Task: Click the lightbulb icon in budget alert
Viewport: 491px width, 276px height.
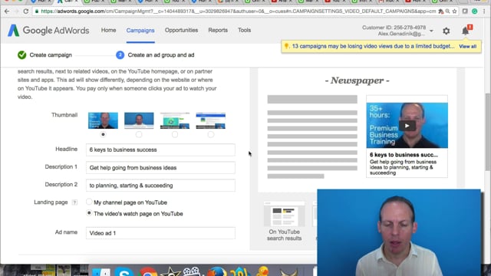Action: click(286, 46)
